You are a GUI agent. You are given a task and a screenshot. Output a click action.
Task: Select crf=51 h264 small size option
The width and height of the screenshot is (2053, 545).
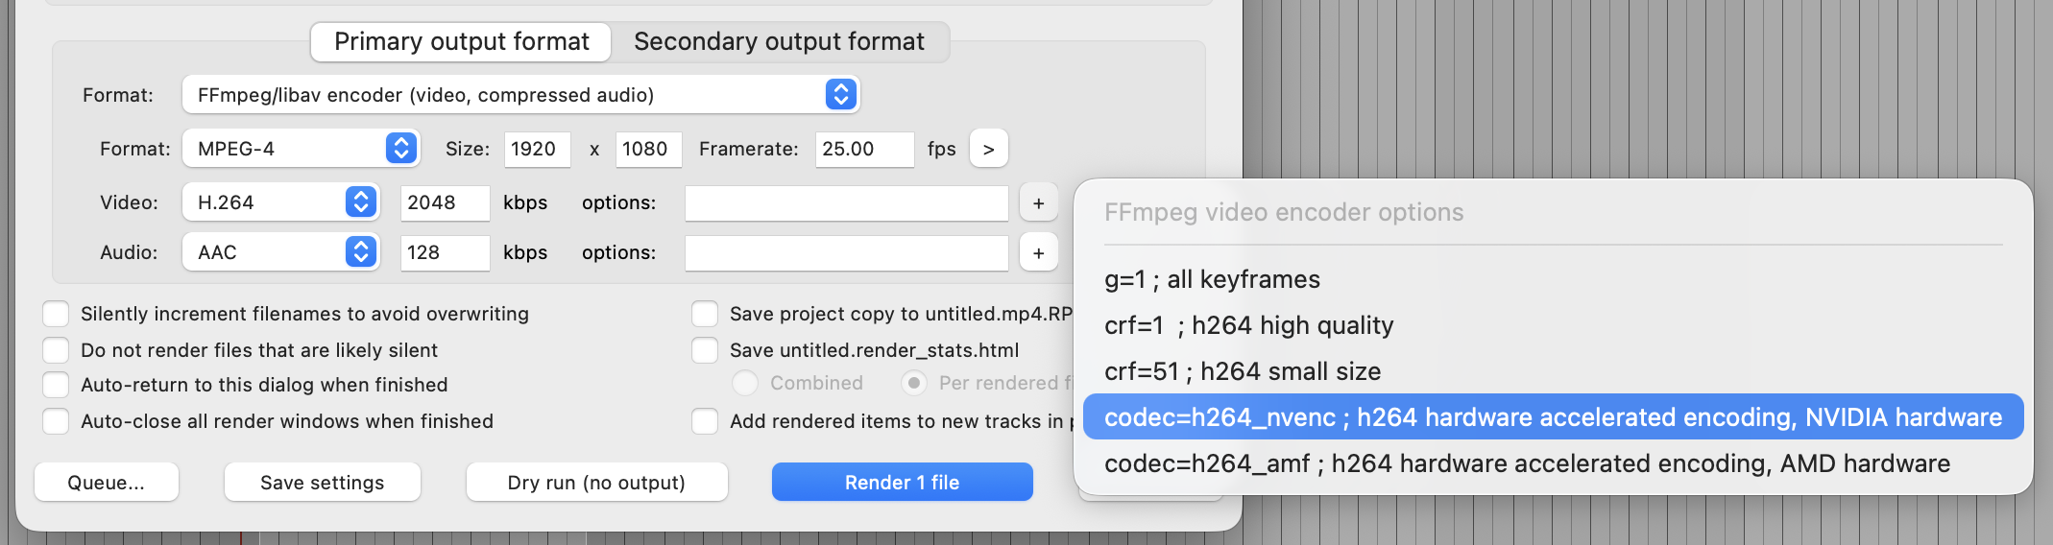1242,371
